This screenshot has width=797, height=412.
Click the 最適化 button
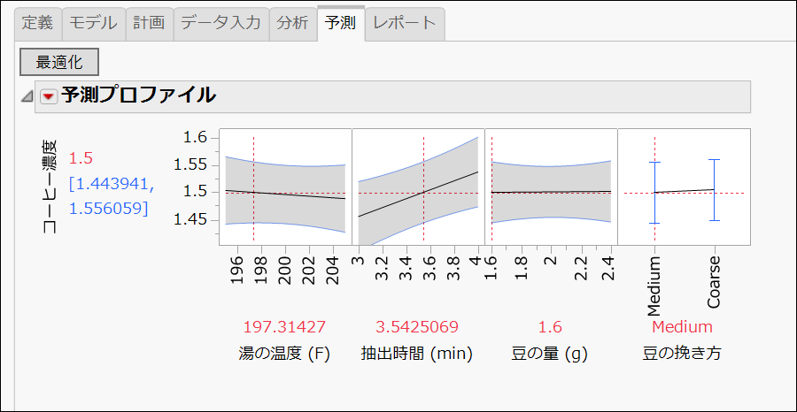click(x=59, y=63)
